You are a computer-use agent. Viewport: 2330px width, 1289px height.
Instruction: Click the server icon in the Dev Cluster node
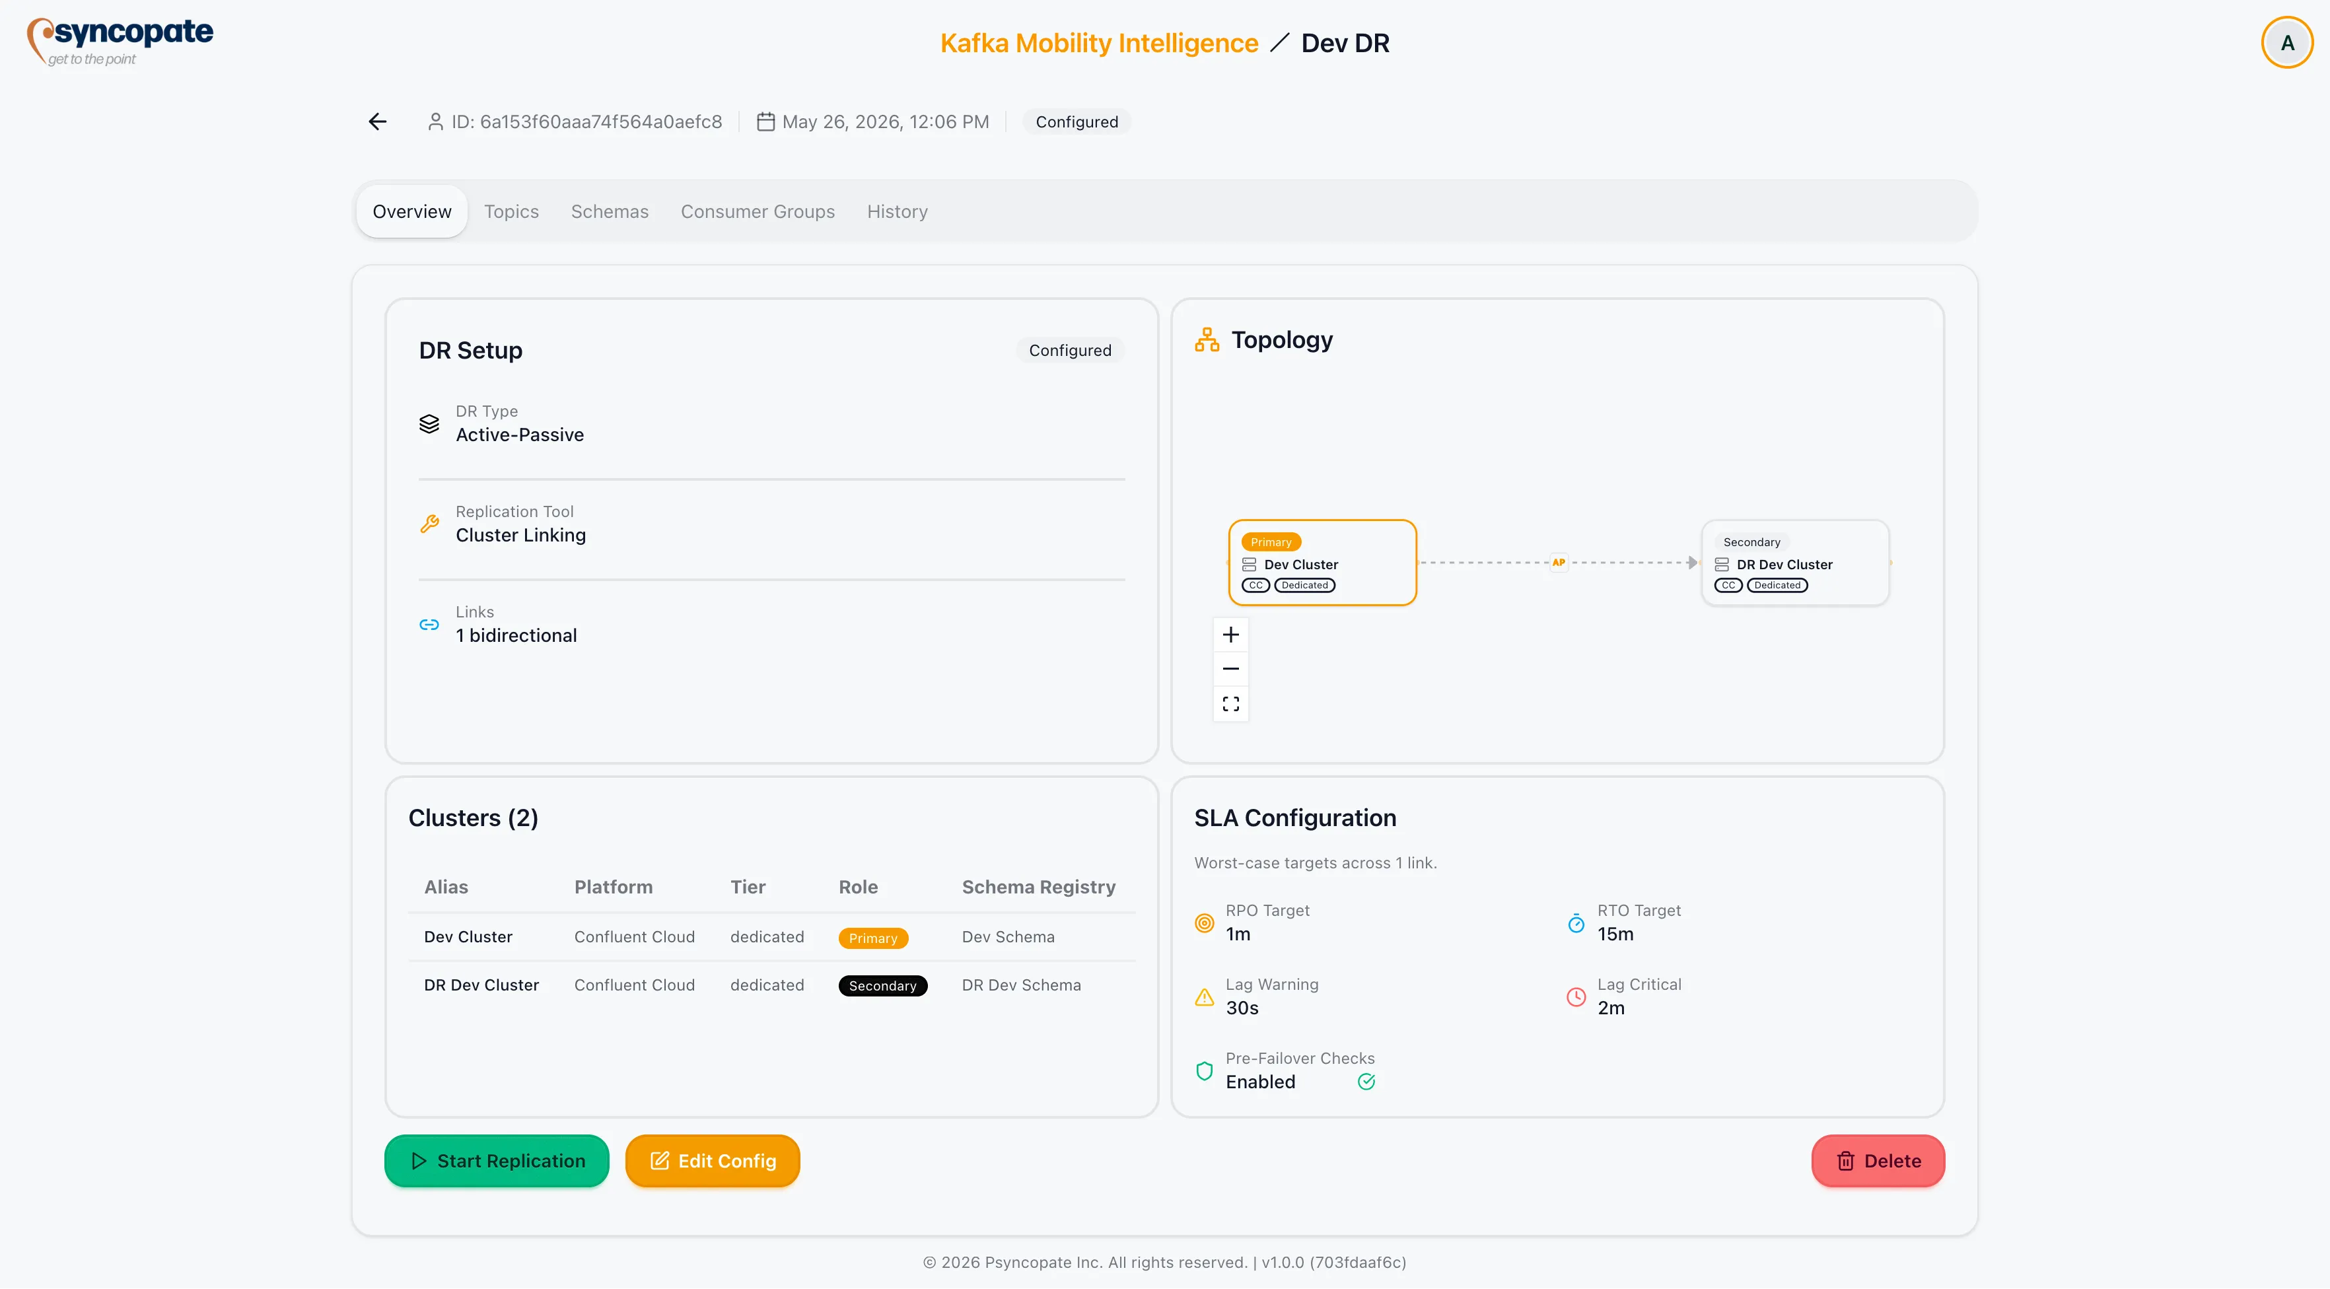click(x=1249, y=565)
